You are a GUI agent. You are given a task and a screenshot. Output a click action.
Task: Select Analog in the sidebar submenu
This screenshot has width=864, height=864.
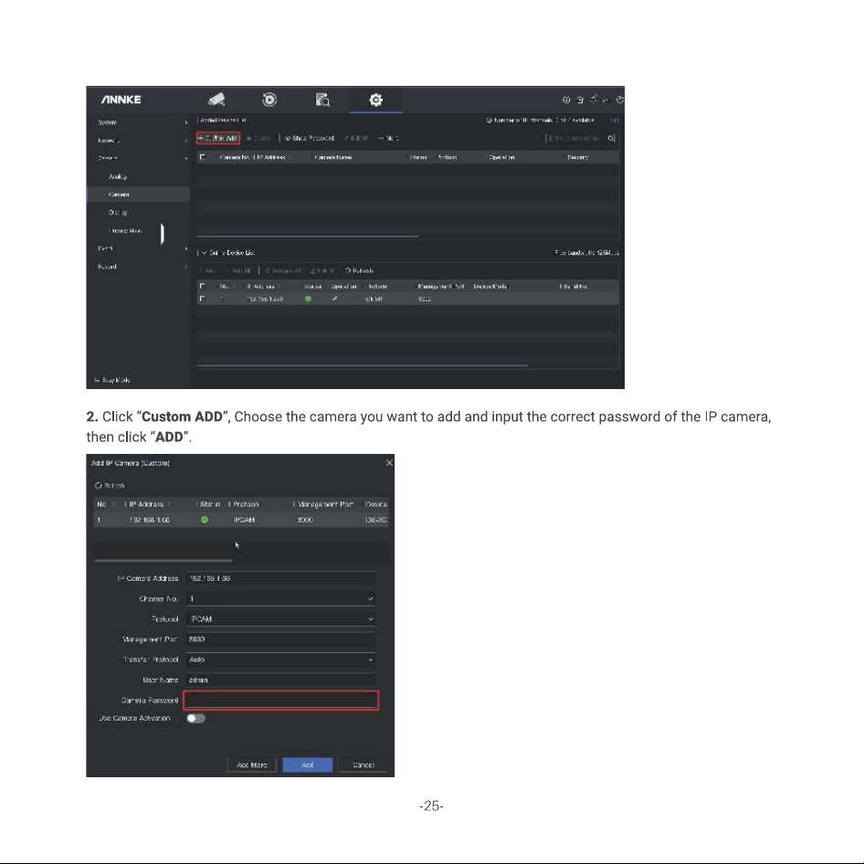pos(118,176)
